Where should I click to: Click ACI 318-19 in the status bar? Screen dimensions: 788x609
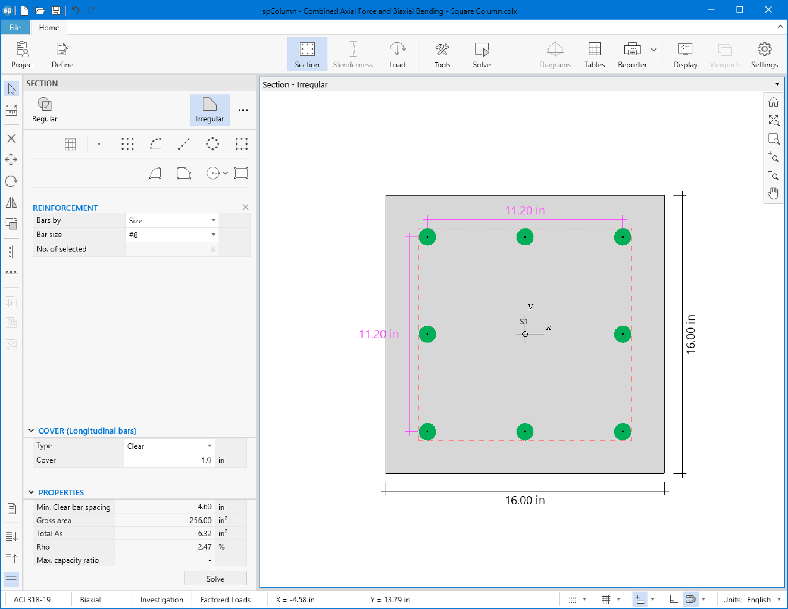[x=33, y=600]
